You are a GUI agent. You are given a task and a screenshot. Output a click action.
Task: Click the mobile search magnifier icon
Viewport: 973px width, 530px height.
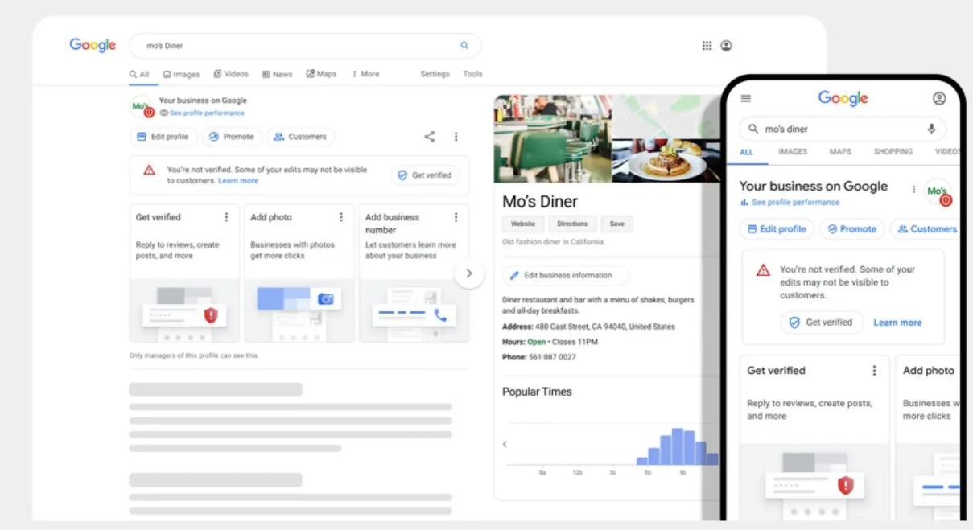coord(753,129)
